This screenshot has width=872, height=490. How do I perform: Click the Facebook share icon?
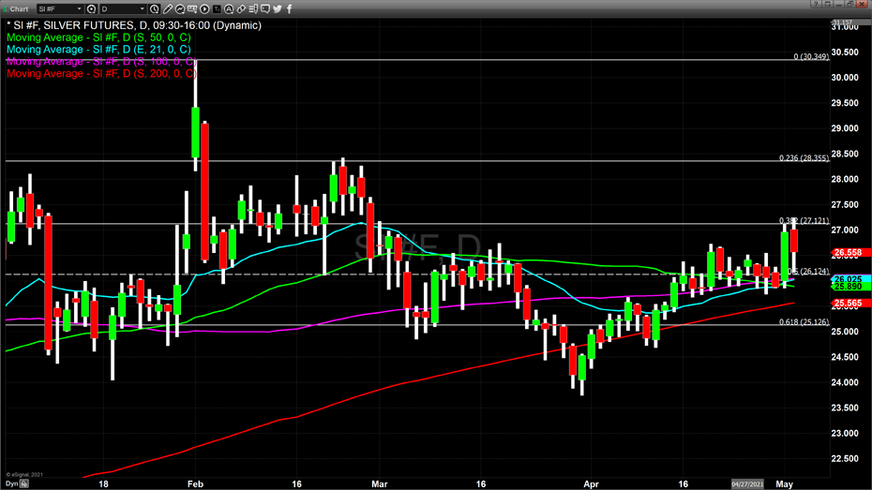[x=289, y=8]
